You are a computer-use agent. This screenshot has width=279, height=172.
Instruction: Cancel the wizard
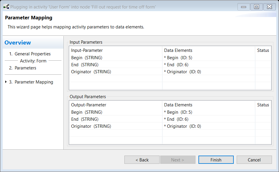point(254,160)
